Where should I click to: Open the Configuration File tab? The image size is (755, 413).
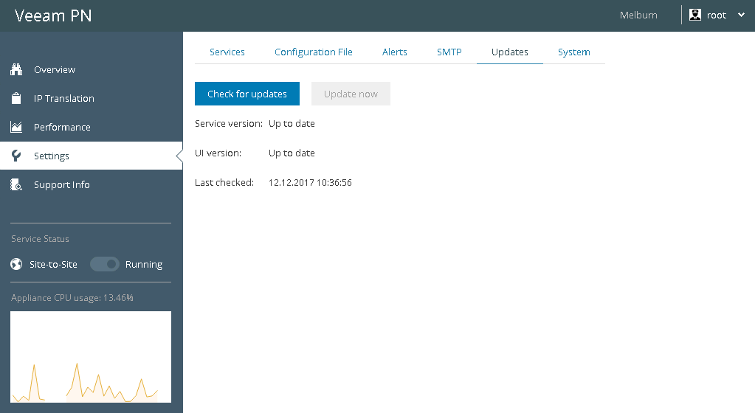click(x=314, y=52)
